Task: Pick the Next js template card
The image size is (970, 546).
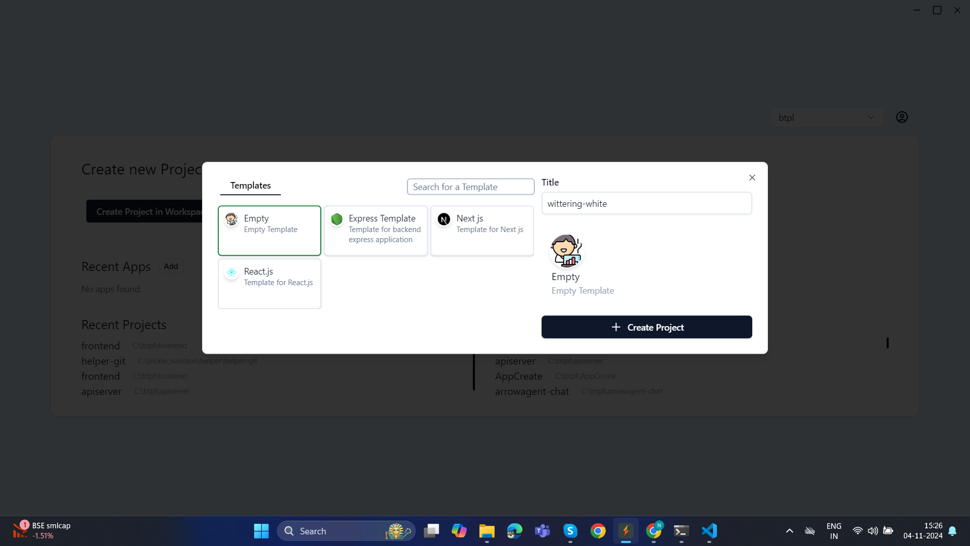Action: (x=482, y=231)
